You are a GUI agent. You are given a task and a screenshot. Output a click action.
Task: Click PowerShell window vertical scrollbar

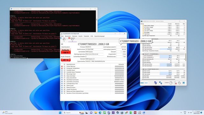97,19
